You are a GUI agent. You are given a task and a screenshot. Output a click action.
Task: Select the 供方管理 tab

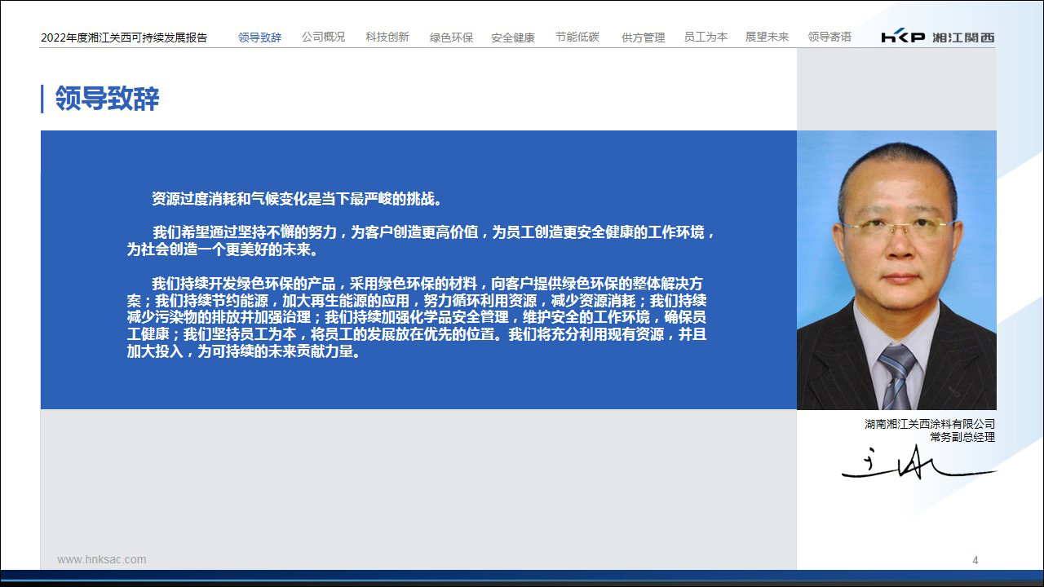click(643, 38)
